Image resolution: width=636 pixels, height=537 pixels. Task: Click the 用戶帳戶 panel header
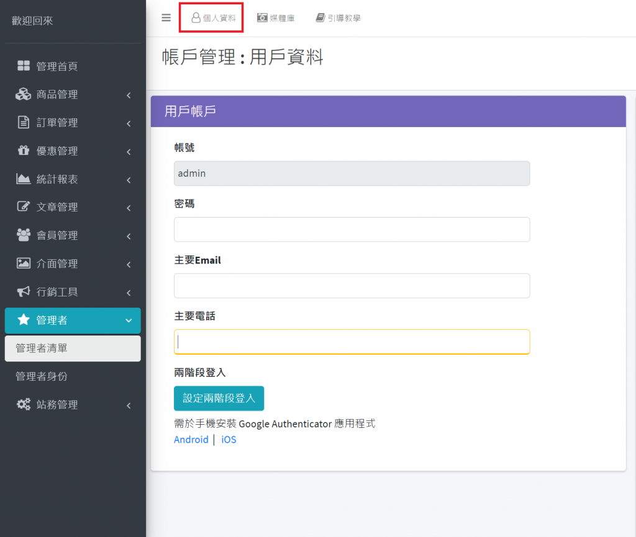pos(388,112)
